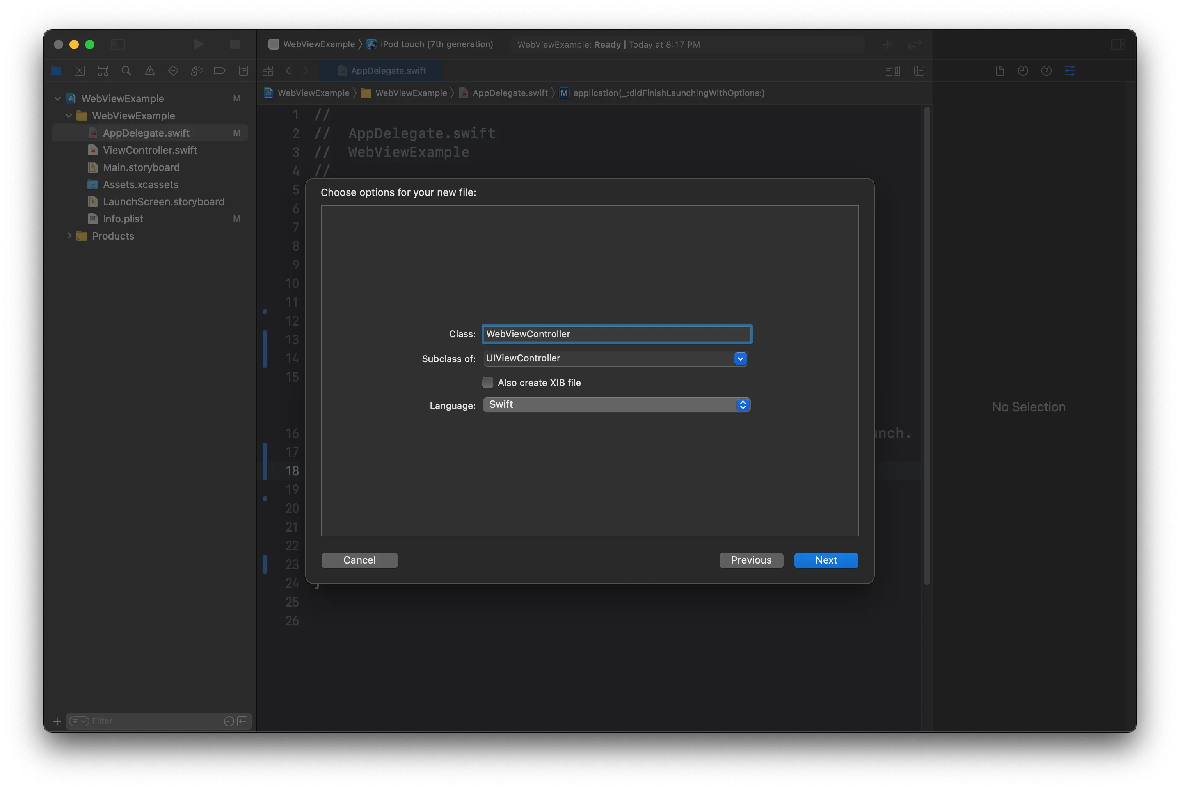Image resolution: width=1180 pixels, height=790 pixels.
Task: Click the Class name text field
Action: pyautogui.click(x=617, y=334)
